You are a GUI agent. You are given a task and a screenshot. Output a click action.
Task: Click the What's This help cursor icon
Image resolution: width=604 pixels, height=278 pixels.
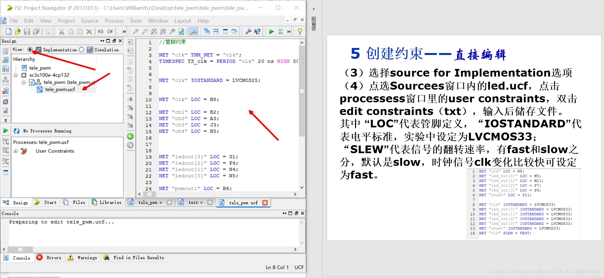(x=258, y=31)
